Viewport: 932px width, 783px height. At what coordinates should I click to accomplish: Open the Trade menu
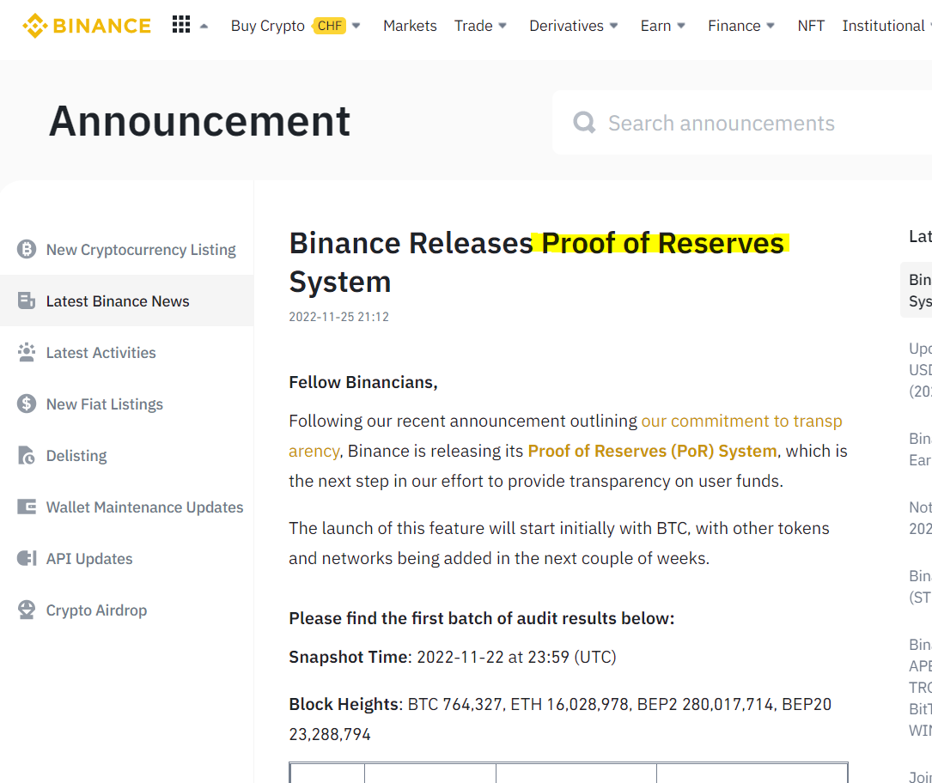pos(473,26)
